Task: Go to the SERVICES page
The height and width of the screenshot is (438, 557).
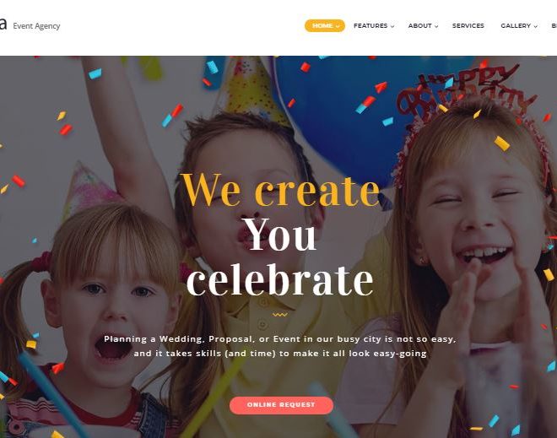Action: tap(468, 26)
